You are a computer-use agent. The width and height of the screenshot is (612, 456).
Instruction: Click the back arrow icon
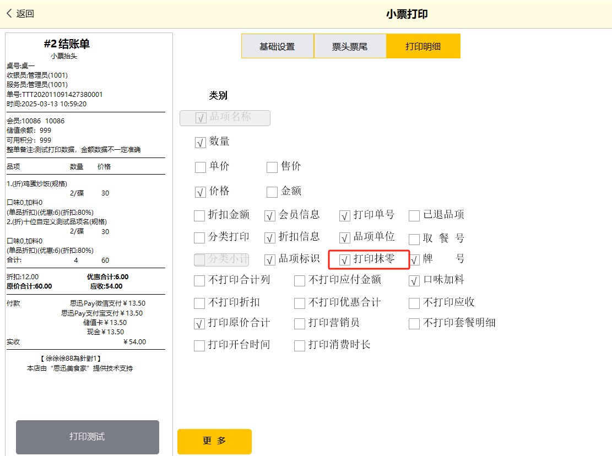pyautogui.click(x=9, y=14)
